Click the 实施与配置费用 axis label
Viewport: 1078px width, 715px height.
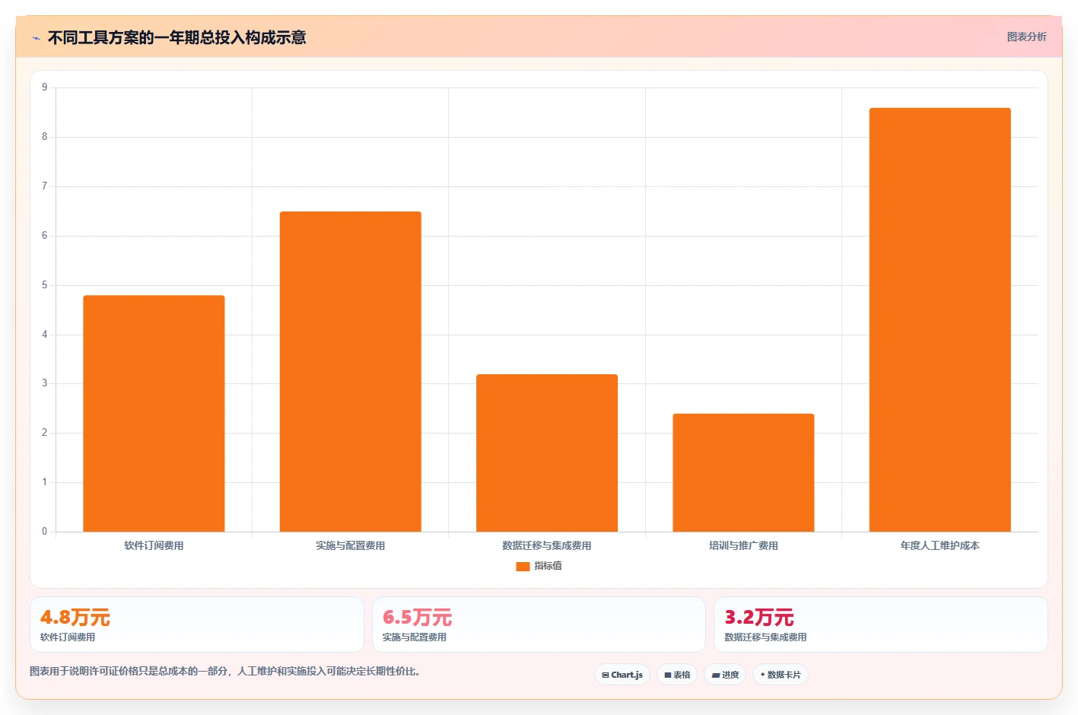coord(350,545)
